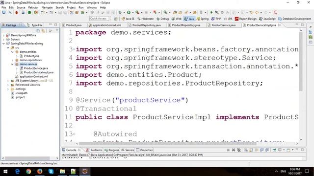Open the Windows Start menu

pyautogui.click(x=5, y=171)
